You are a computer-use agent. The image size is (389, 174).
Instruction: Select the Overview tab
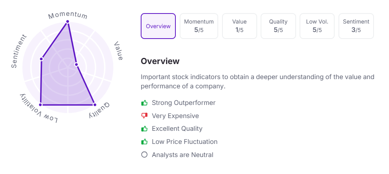pos(158,26)
